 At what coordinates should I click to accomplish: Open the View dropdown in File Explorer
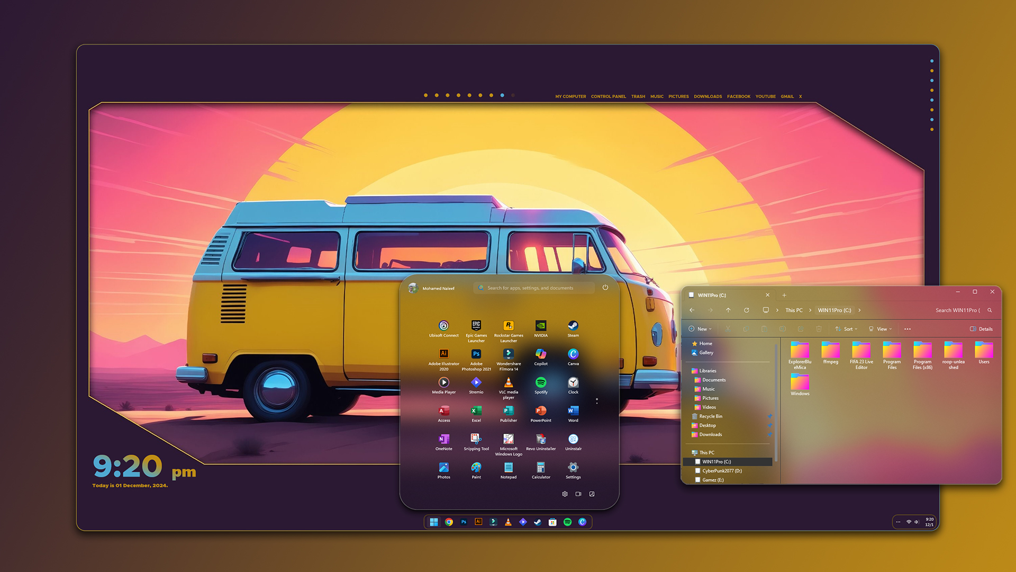pyautogui.click(x=880, y=329)
